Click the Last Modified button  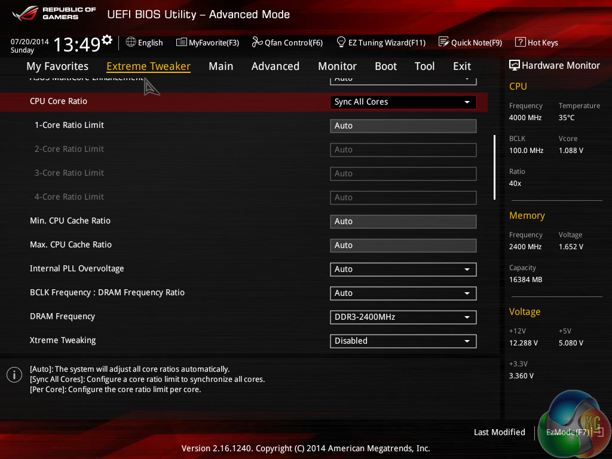[499, 432]
